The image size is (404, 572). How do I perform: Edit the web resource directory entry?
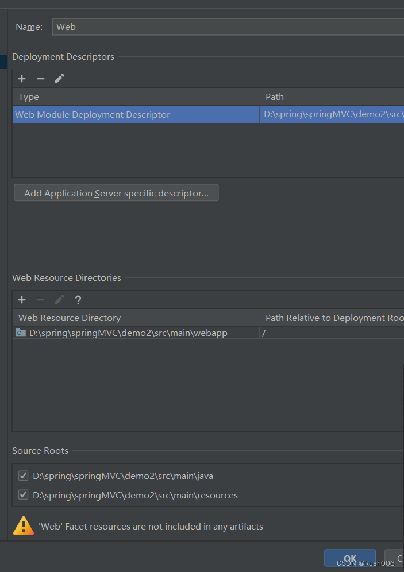60,300
